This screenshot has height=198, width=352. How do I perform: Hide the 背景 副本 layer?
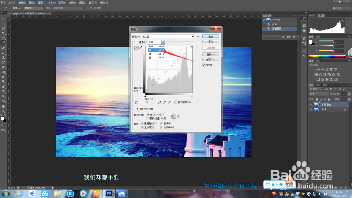[x=311, y=105]
